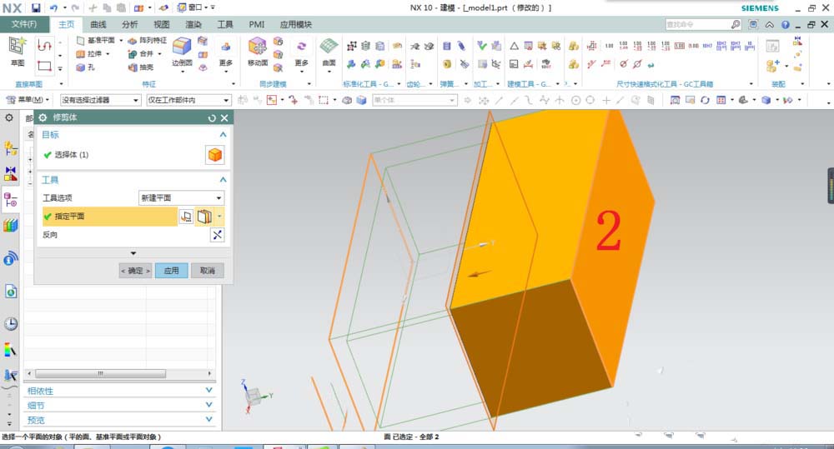Image resolution: width=834 pixels, height=449 pixels.
Task: Click the Rotate view icon
Action: (705, 100)
